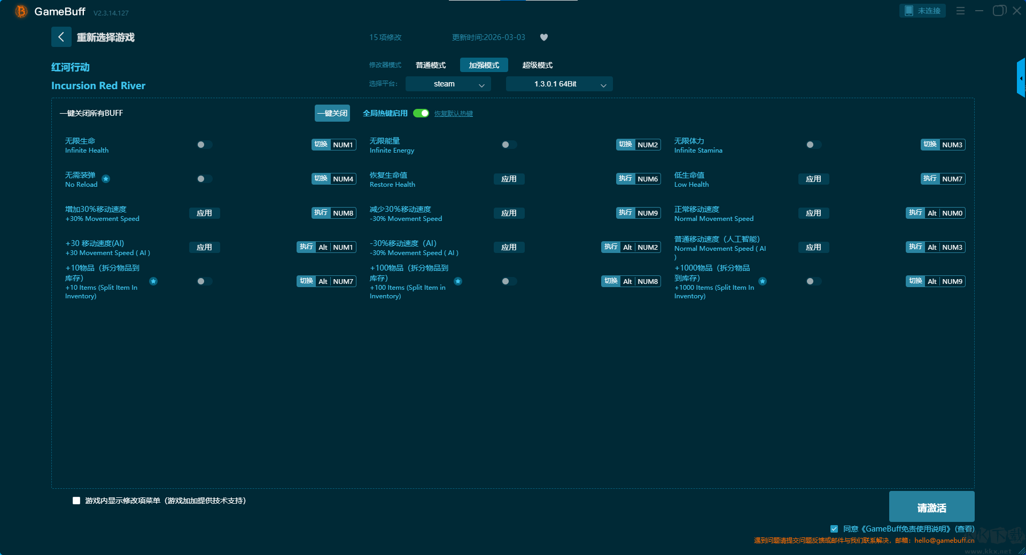This screenshot has height=555, width=1026.
Task: Click star icon beside +100 Items
Action: click(458, 281)
